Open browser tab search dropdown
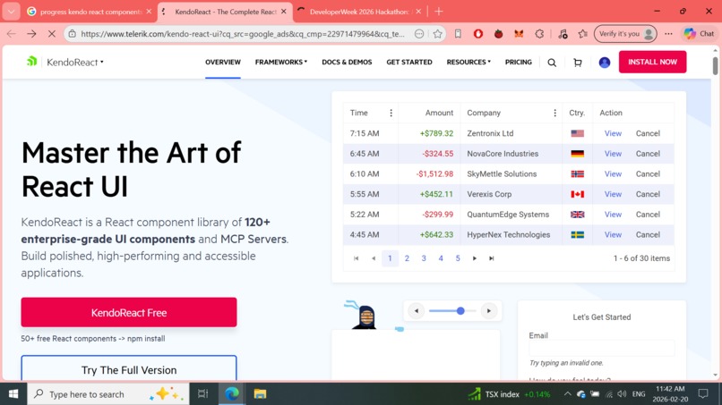 point(11,12)
